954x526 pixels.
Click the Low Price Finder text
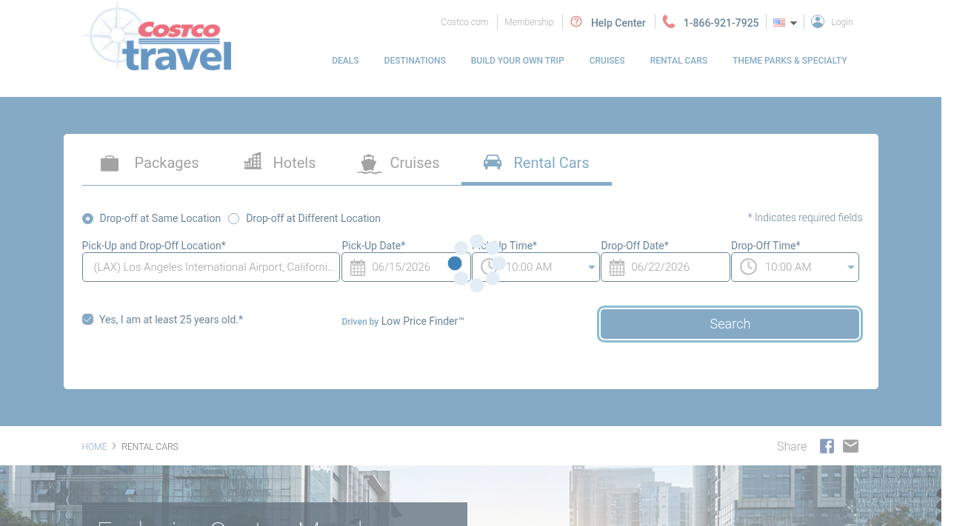pyautogui.click(x=422, y=321)
